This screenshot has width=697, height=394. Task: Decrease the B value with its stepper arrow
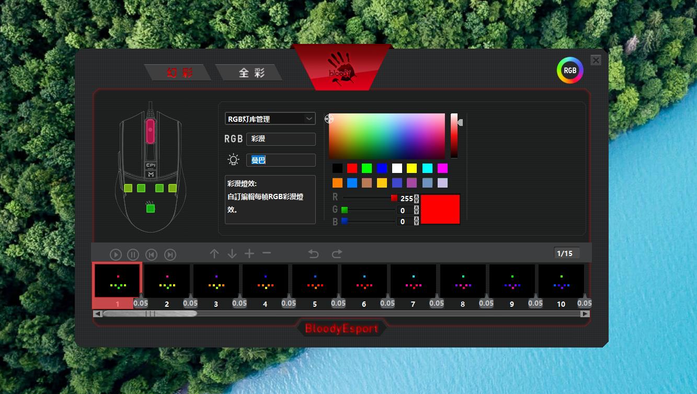click(x=416, y=223)
